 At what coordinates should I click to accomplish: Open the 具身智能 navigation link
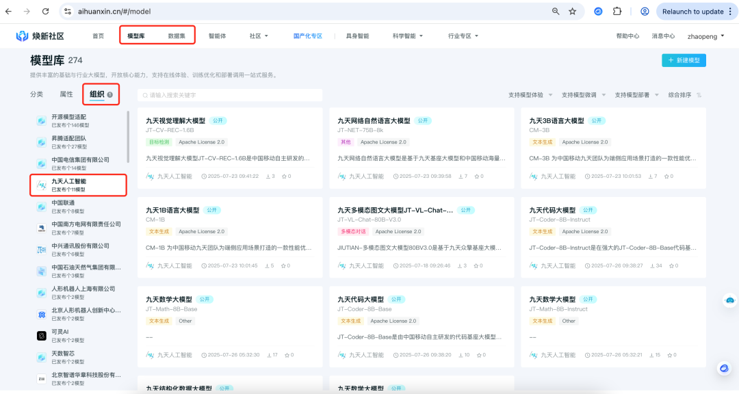(358, 36)
